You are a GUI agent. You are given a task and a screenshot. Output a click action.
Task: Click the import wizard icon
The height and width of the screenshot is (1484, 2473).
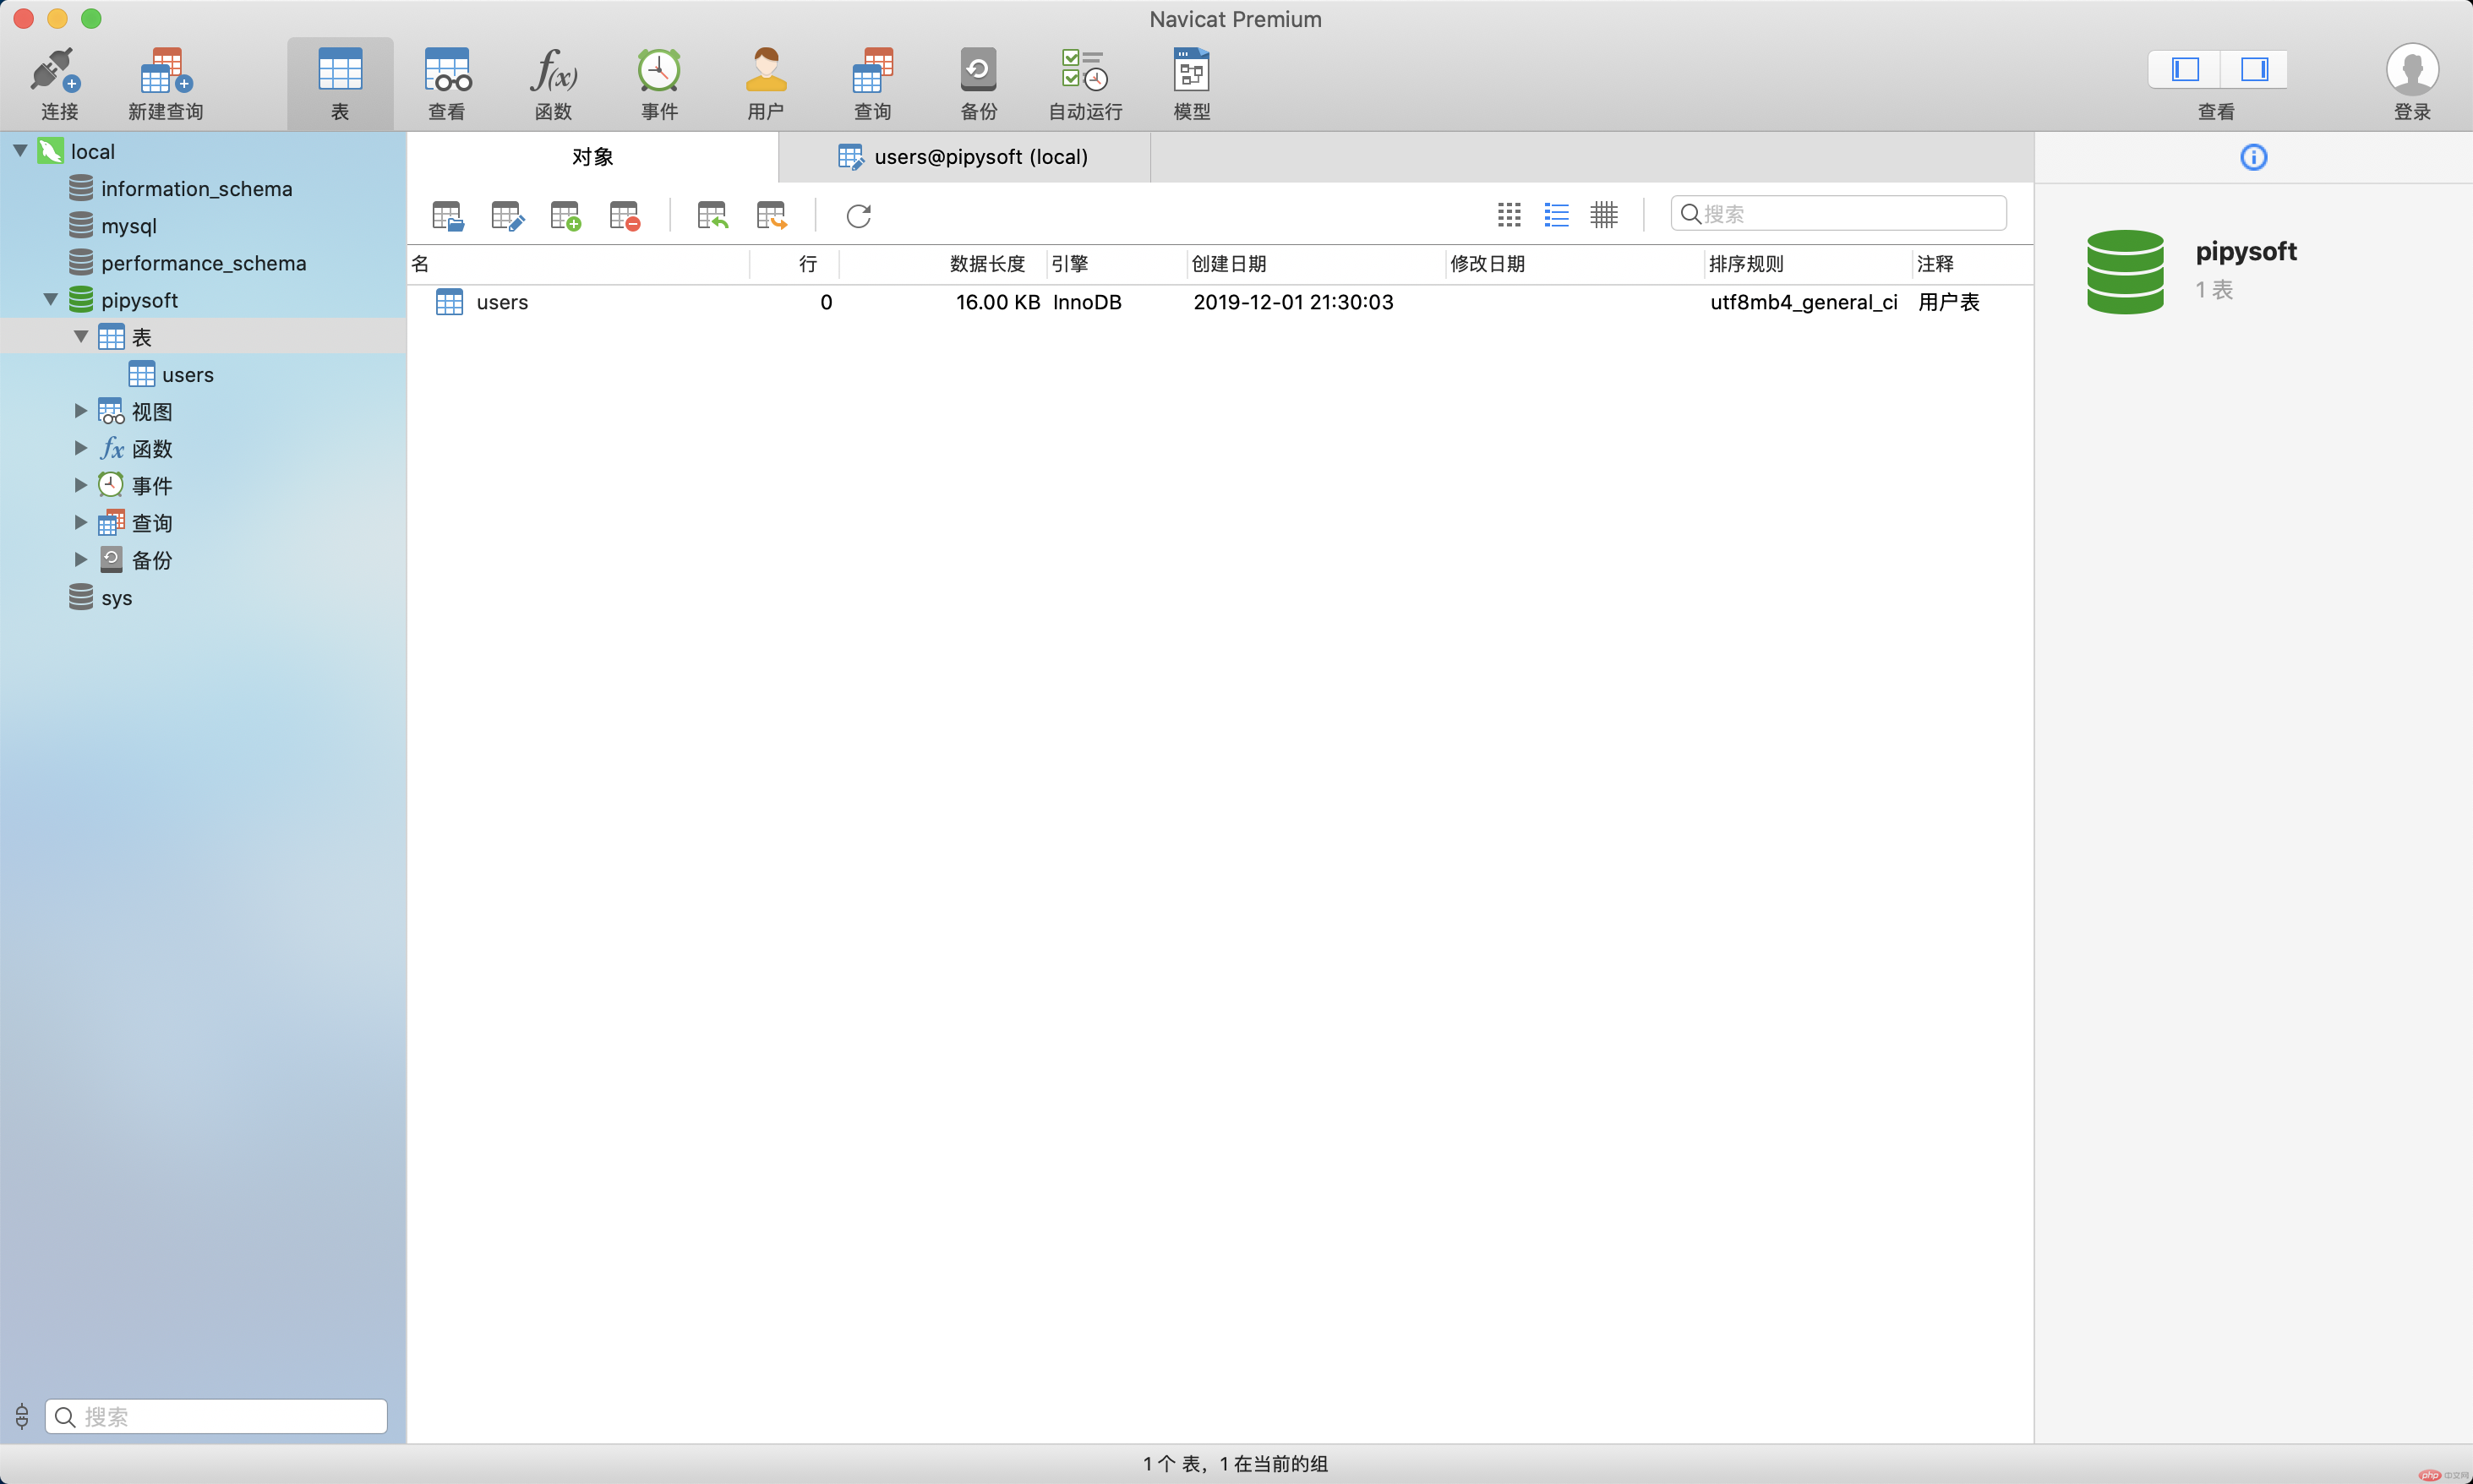[712, 215]
